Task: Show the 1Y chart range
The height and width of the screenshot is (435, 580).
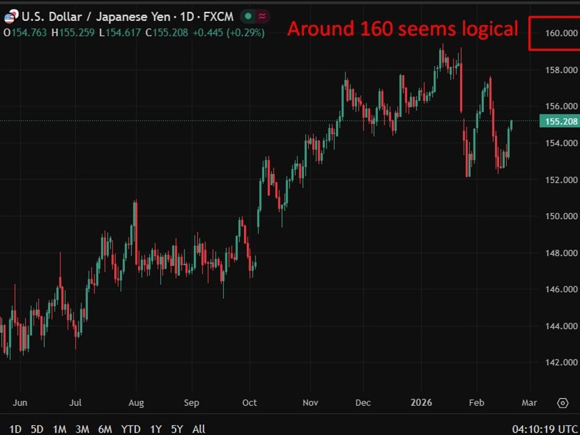Action: click(x=156, y=428)
